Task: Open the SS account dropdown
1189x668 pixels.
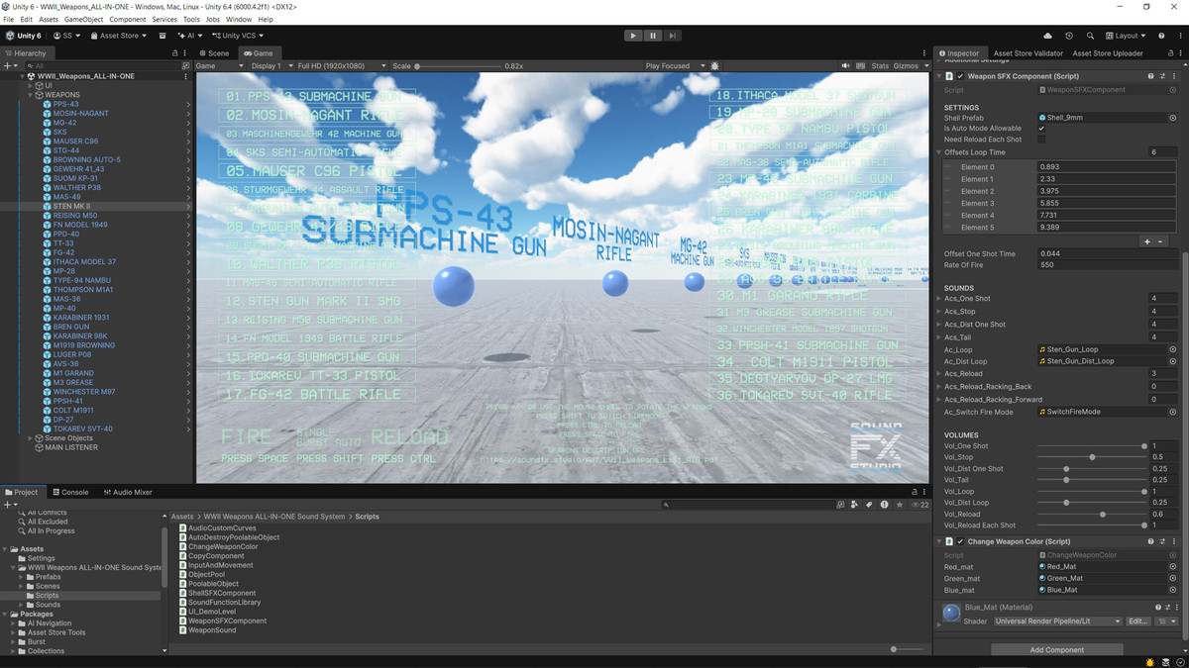Action: pos(67,36)
